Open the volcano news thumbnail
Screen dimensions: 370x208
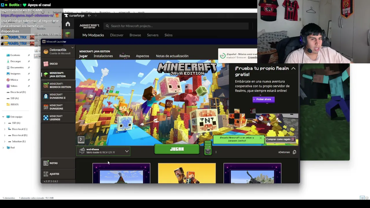121,173
